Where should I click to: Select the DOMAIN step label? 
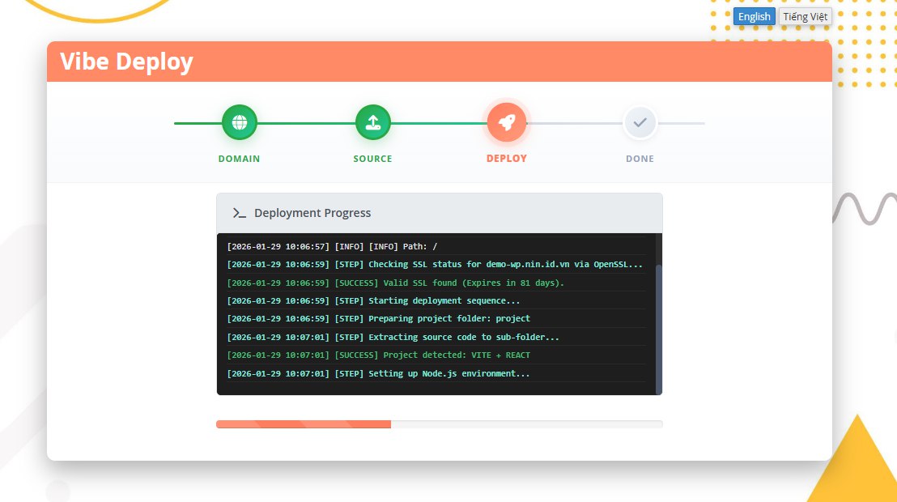(240, 159)
